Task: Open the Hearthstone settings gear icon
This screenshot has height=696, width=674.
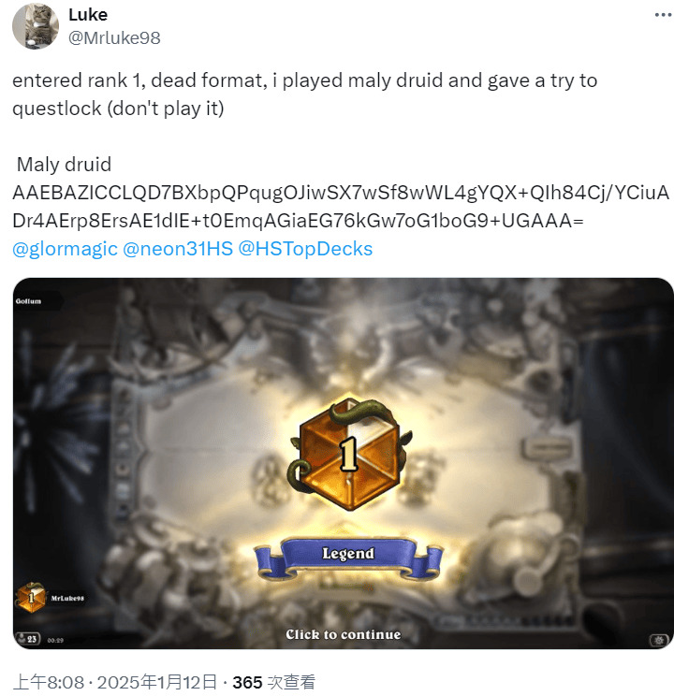Action: (659, 640)
